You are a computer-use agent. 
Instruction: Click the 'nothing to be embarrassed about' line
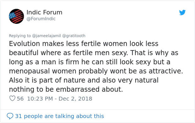(x=66, y=89)
